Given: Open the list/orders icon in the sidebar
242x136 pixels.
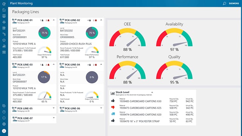Looking at the screenshot, I should 4,28.
